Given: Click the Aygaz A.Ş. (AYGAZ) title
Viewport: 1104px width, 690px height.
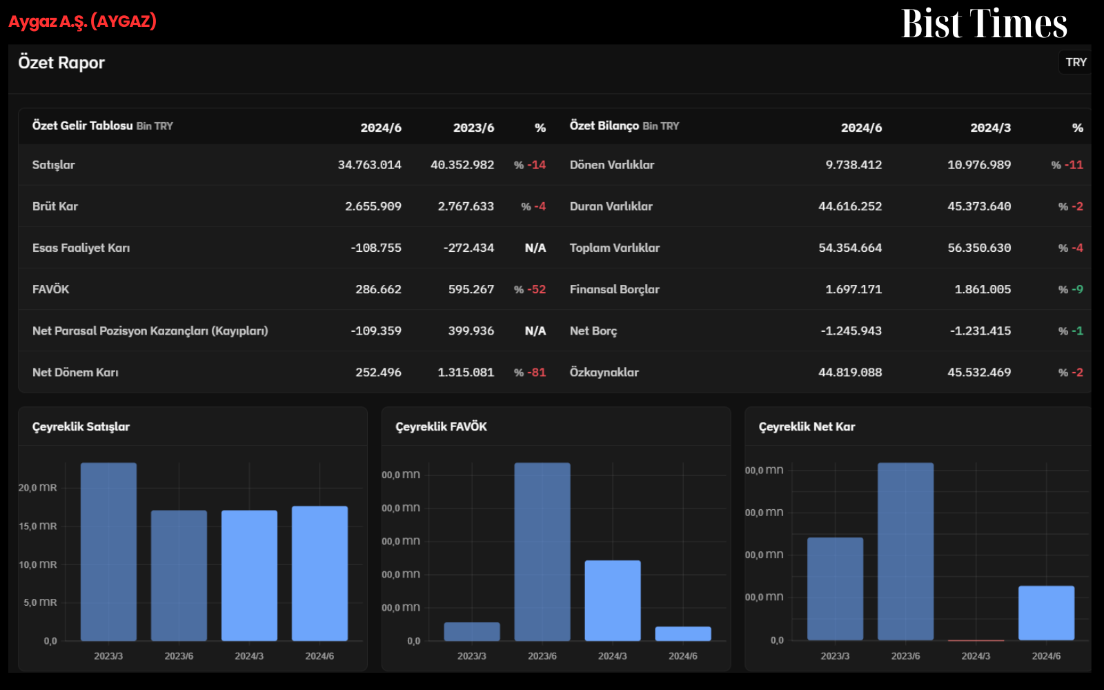Looking at the screenshot, I should click(x=82, y=21).
